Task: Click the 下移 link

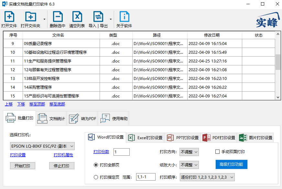Action: pos(21,104)
